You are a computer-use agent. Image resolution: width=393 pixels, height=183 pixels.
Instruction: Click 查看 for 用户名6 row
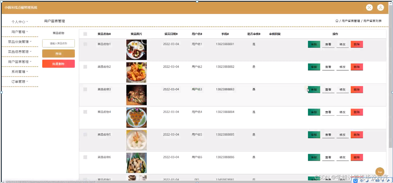(328, 157)
